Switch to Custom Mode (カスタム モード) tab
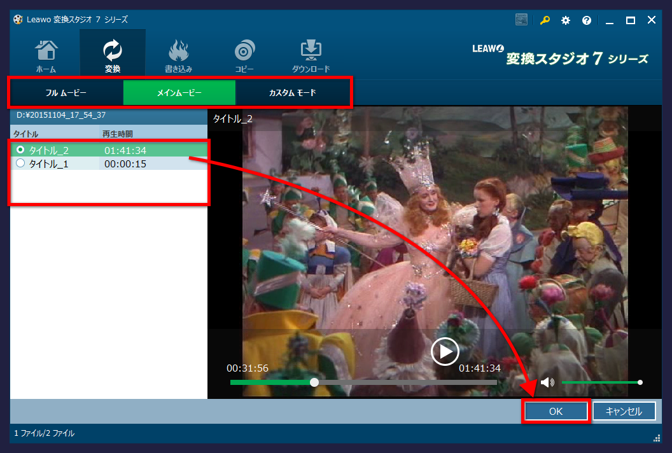672x453 pixels. click(292, 92)
